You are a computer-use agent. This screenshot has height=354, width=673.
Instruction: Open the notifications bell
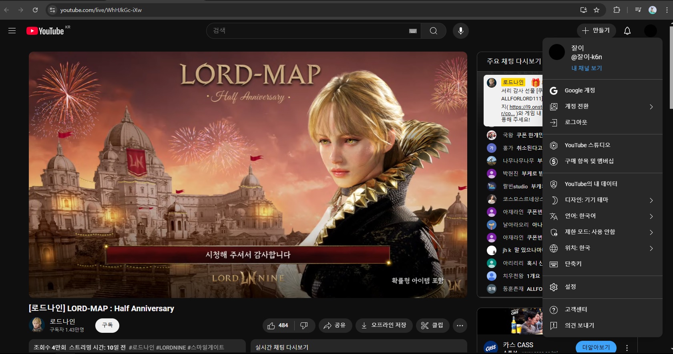[627, 31]
